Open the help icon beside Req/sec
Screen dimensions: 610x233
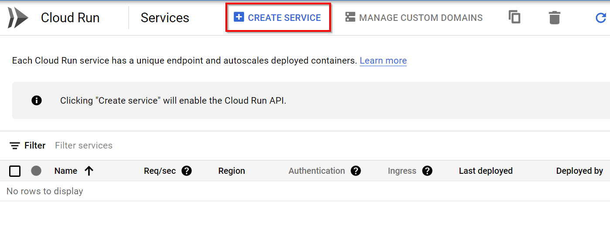pyautogui.click(x=187, y=171)
